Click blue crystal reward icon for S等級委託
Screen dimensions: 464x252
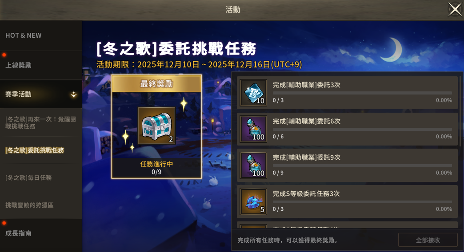click(x=254, y=202)
